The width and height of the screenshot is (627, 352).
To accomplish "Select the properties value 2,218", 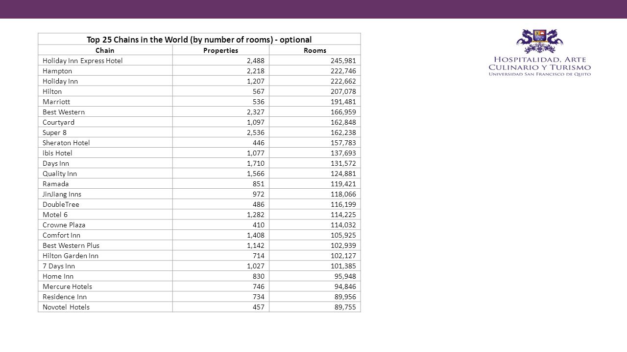I will (255, 71).
